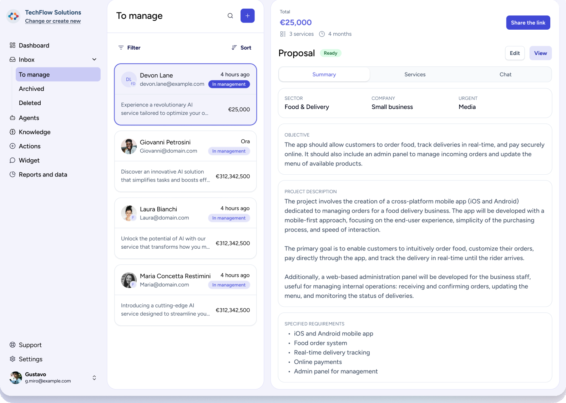Click the Edit proposal button
This screenshot has height=403, width=566.
(515, 53)
